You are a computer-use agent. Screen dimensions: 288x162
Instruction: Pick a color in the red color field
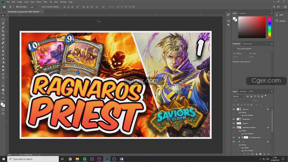point(252,27)
